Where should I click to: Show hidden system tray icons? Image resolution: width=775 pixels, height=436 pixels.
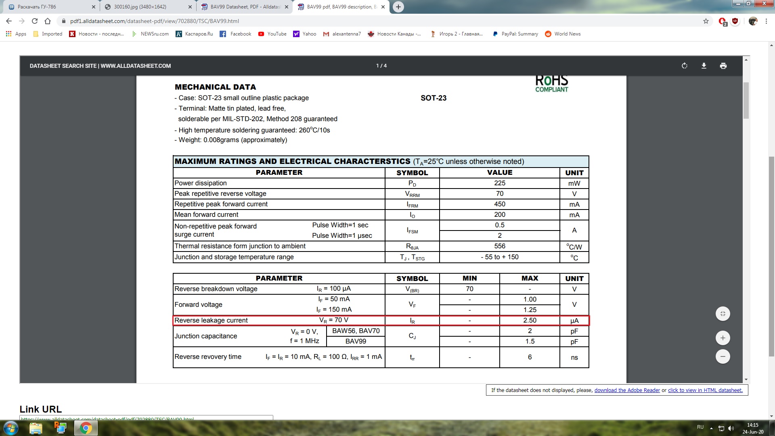tap(711, 428)
